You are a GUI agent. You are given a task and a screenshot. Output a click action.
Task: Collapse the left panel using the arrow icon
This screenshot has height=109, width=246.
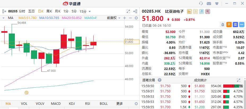click(x=4, y=11)
